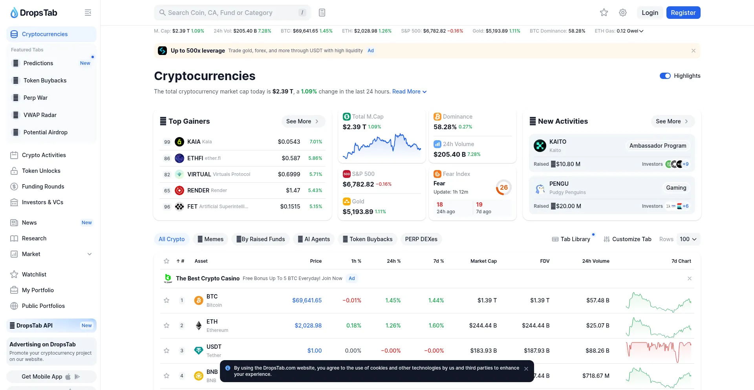
Task: Select the By Raised Funds tab
Action: 261,239
